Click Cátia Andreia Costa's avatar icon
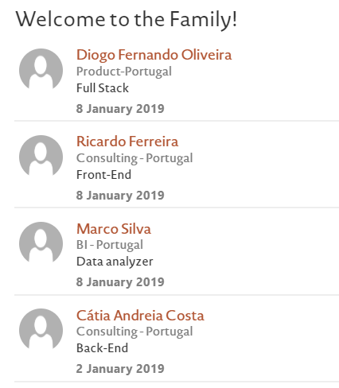The width and height of the screenshot is (339, 388). 41,330
